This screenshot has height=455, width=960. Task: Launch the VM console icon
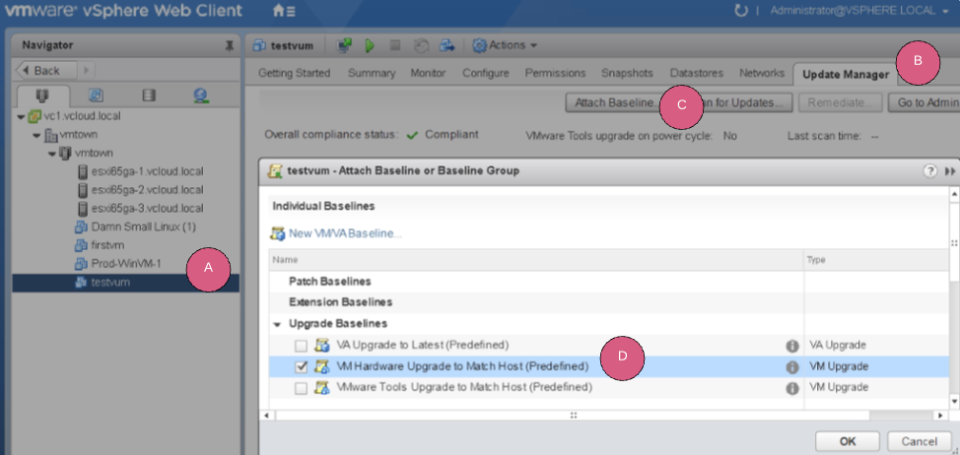[x=345, y=45]
